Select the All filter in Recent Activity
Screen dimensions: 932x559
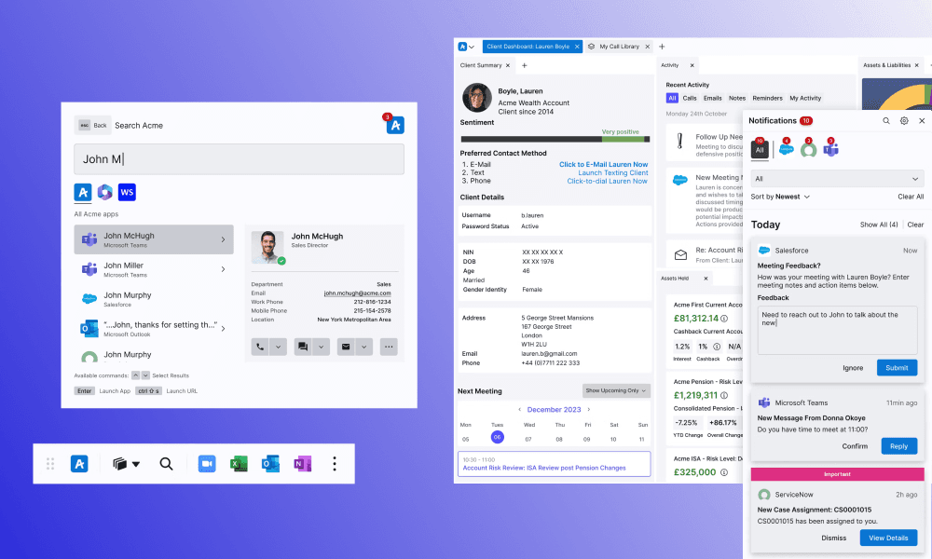pos(672,98)
